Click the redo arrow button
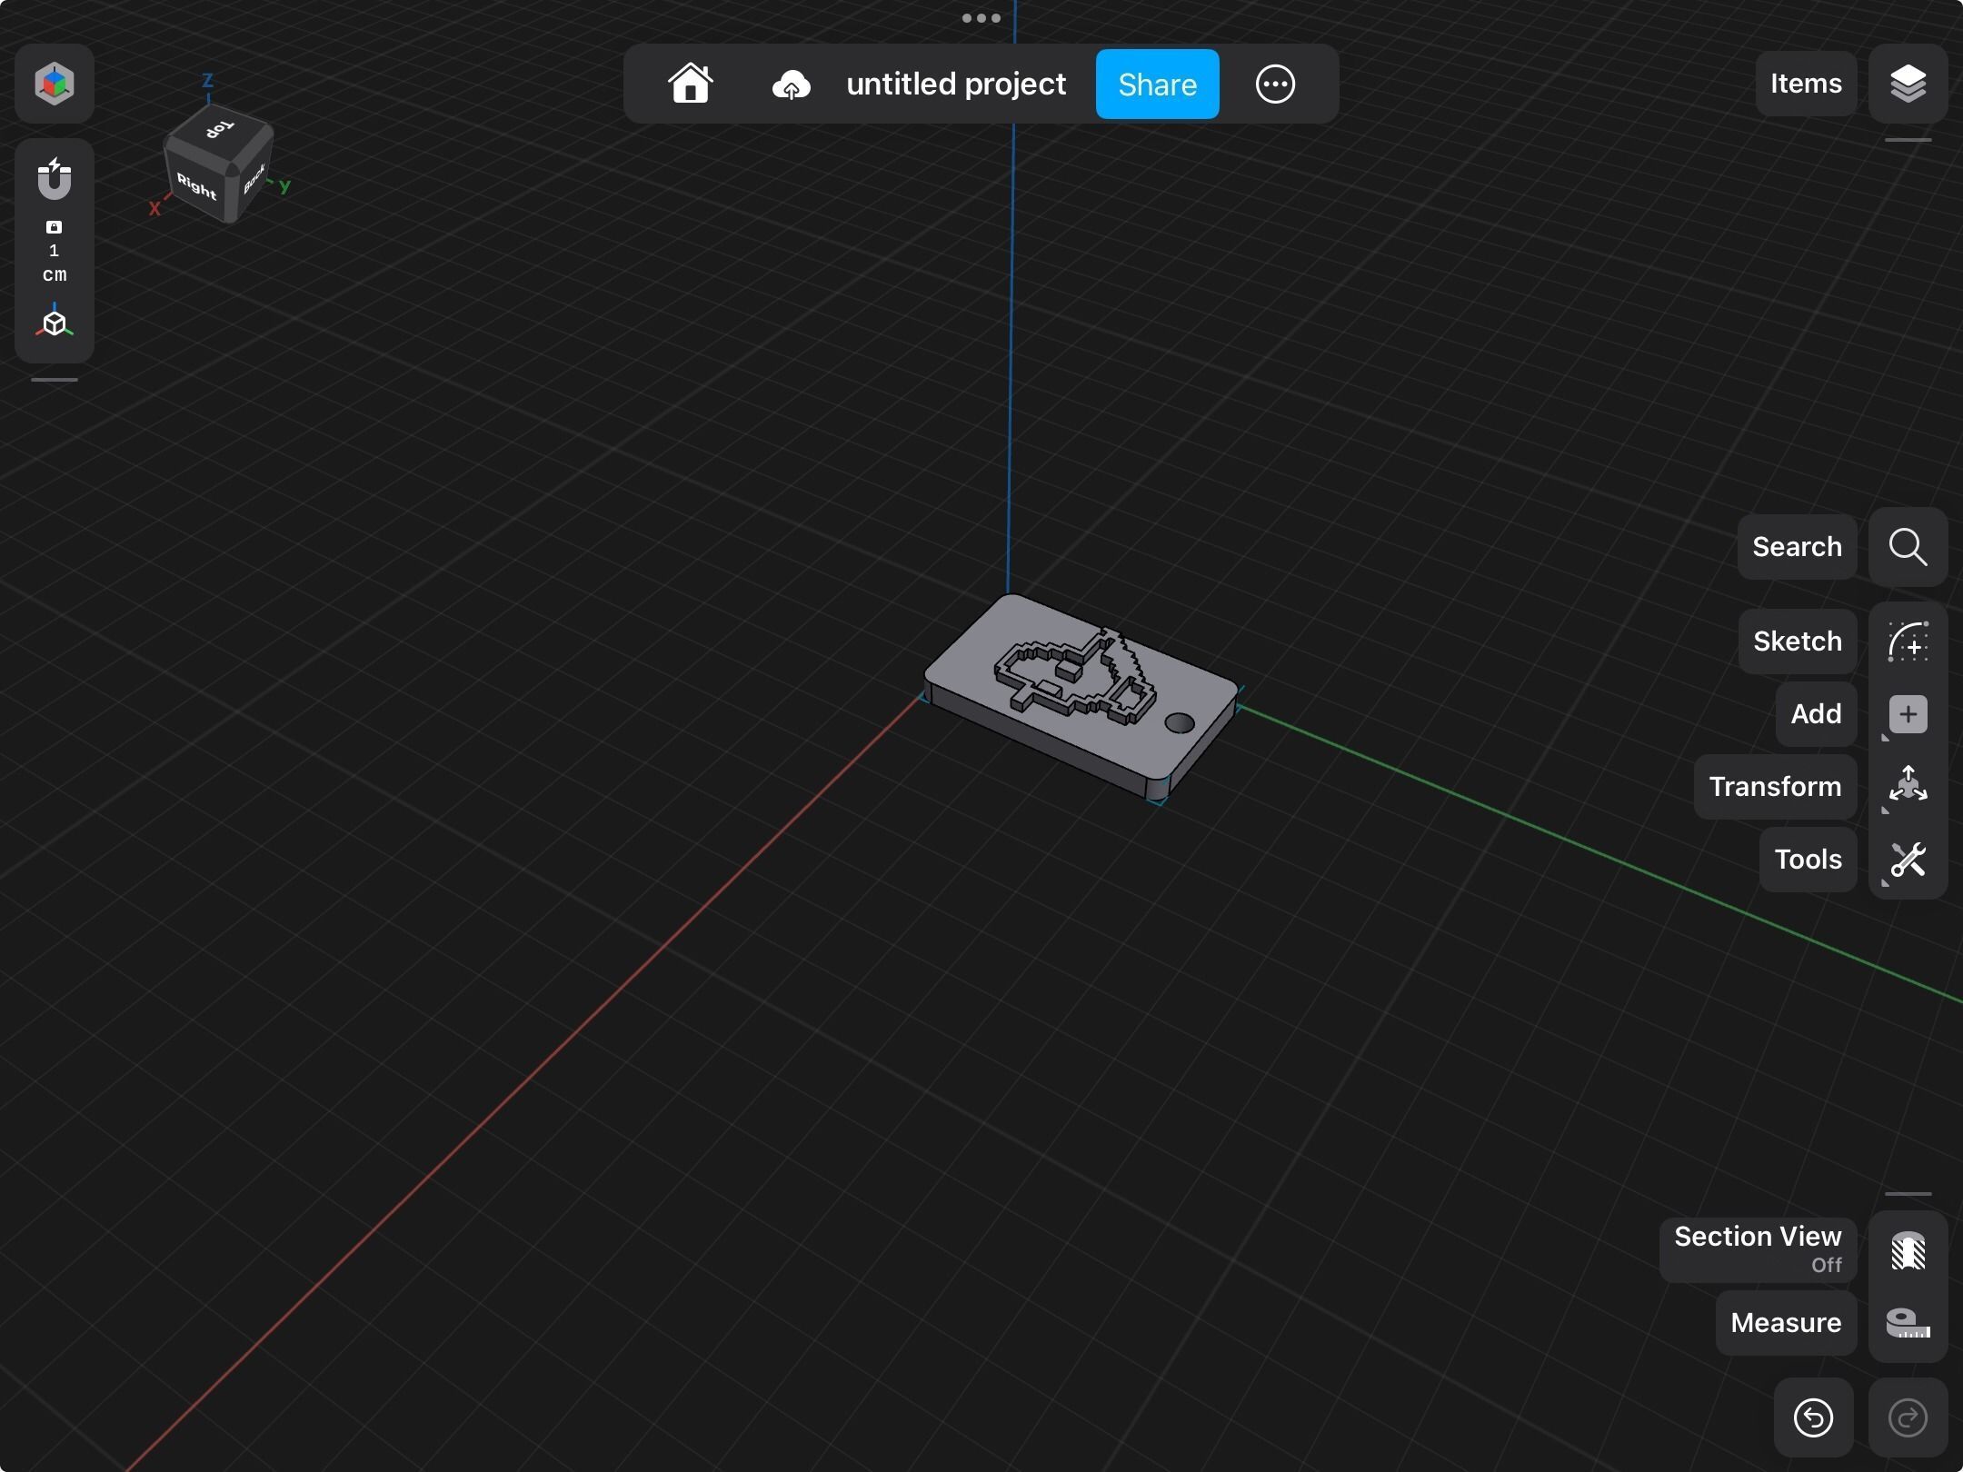 1908,1417
